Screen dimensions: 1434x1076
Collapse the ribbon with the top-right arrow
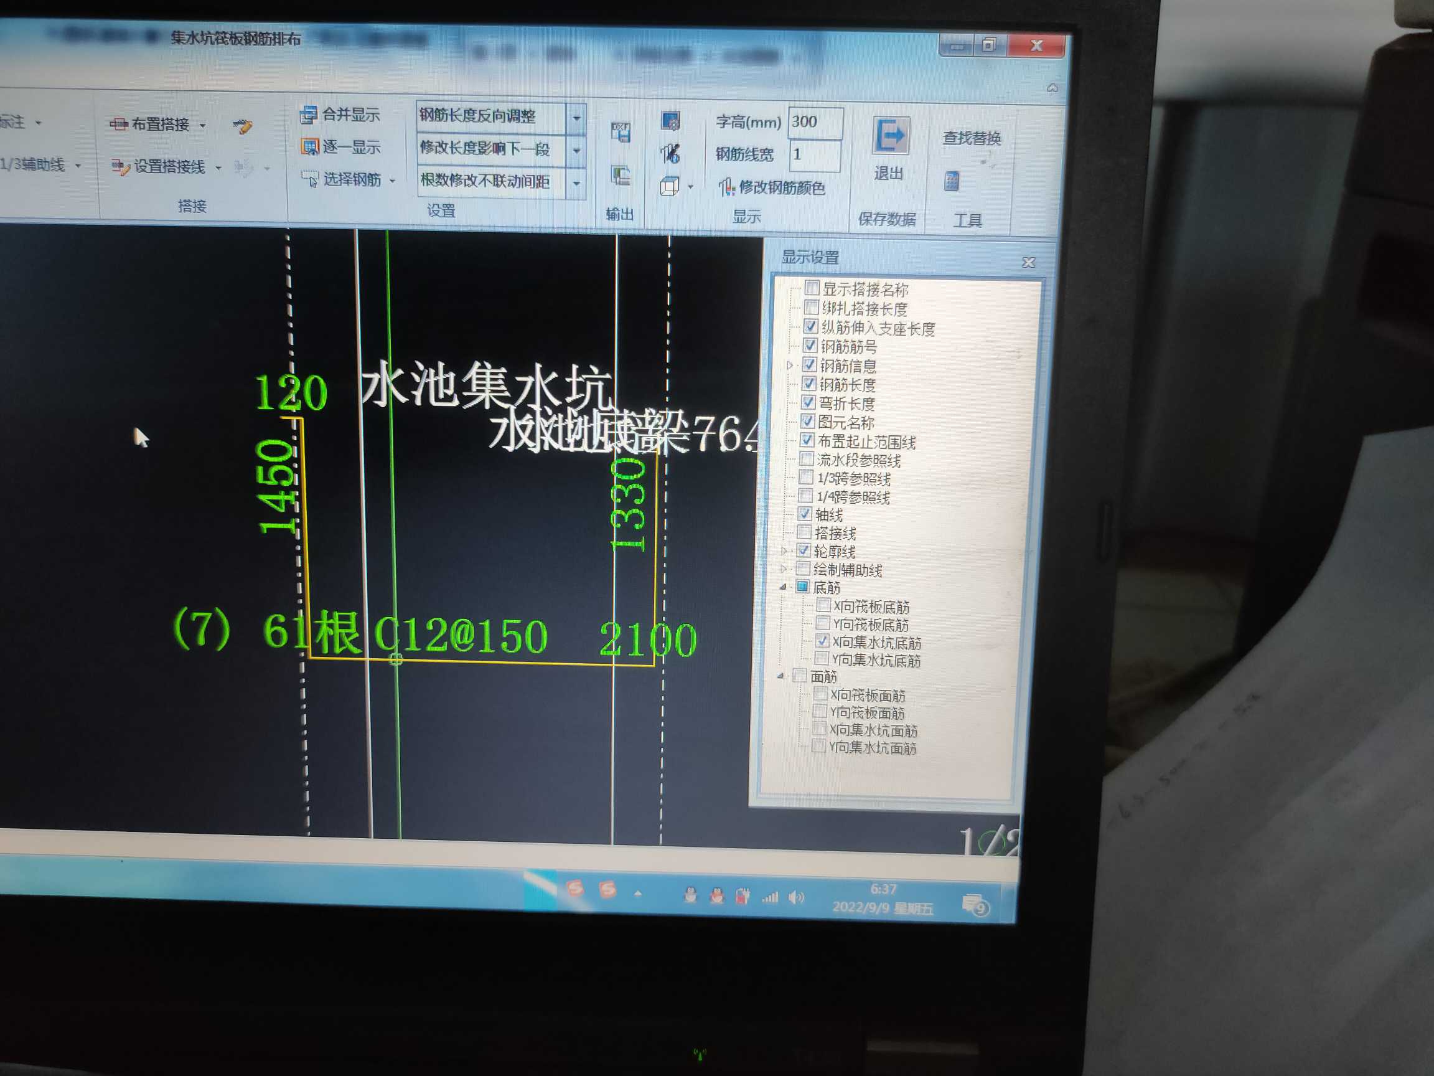pos(1052,88)
